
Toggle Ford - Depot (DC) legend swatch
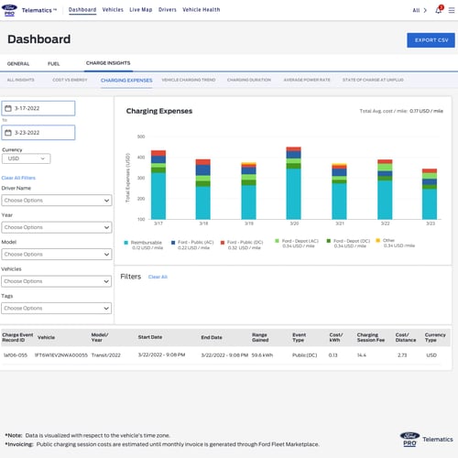pyautogui.click(x=329, y=241)
